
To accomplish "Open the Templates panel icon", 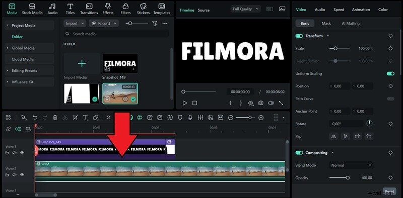I will [x=162, y=9].
